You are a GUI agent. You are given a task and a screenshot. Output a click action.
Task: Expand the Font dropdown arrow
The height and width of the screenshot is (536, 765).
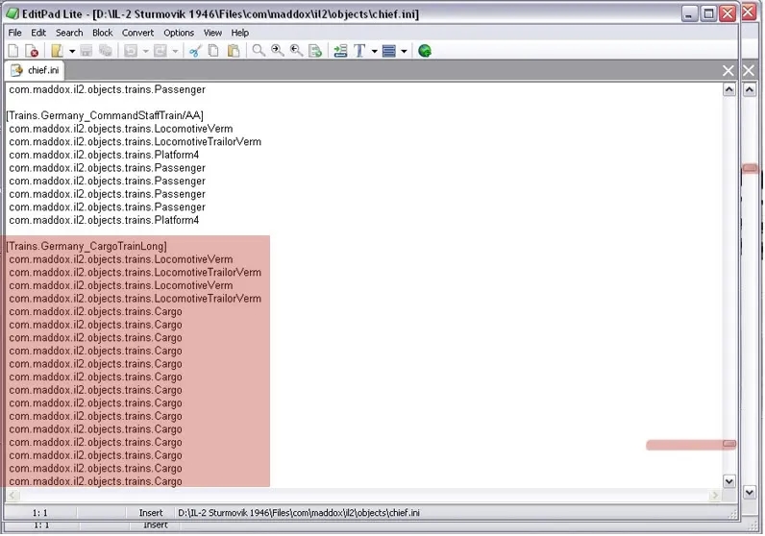374,51
